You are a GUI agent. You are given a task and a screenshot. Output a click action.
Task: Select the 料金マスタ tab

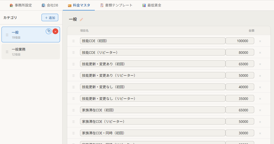pos(79,5)
